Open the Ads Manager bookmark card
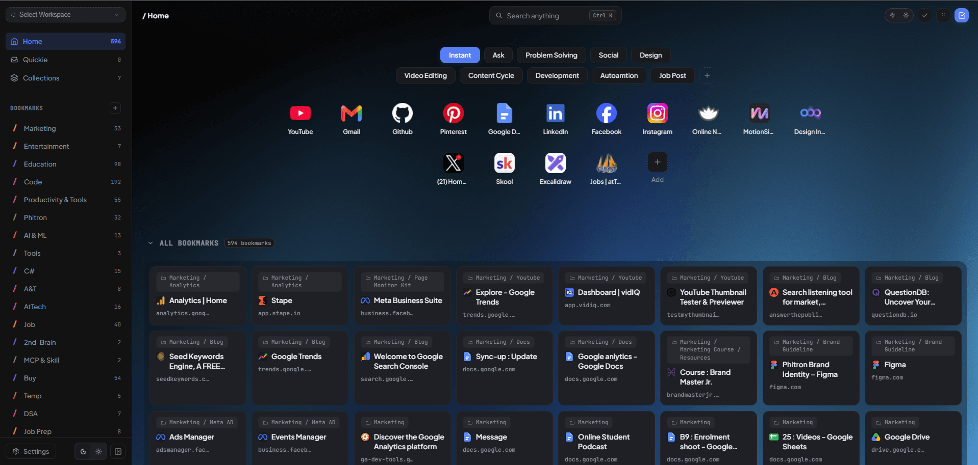 point(198,438)
